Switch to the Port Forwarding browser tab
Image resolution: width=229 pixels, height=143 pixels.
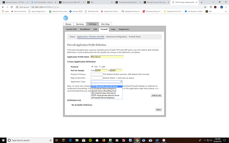click(x=43, y=2)
